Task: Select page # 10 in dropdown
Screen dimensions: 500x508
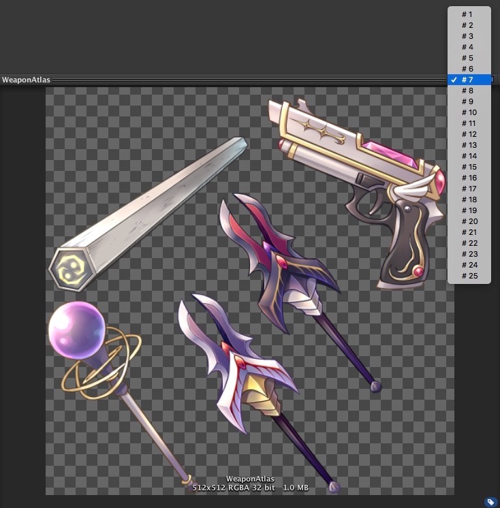Action: pyautogui.click(x=469, y=112)
